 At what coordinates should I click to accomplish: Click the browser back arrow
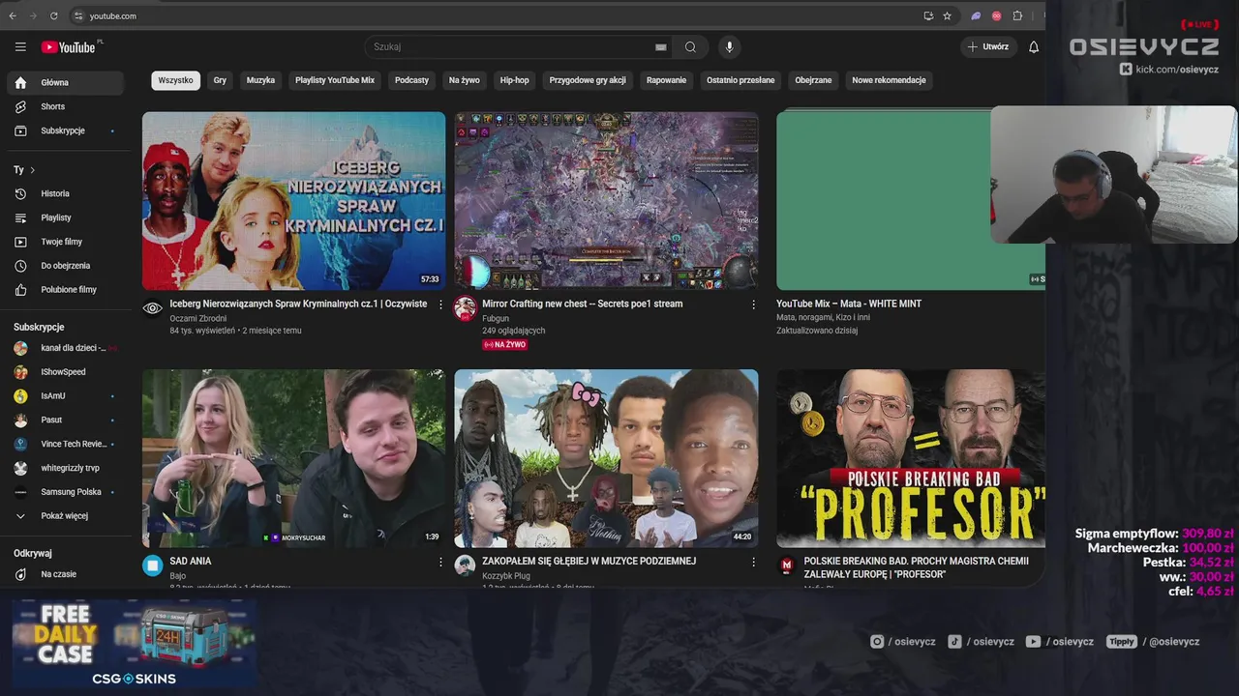13,15
